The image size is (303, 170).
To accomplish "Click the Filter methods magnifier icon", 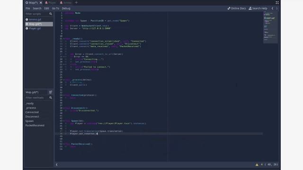I will click(x=51, y=98).
